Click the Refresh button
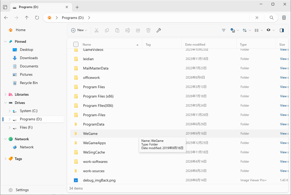The width and height of the screenshot is (291, 195). pos(37,18)
